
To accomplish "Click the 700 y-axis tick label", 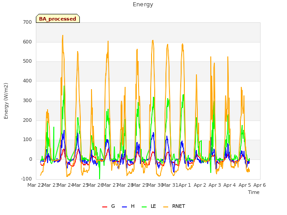I will tap(27, 22).
